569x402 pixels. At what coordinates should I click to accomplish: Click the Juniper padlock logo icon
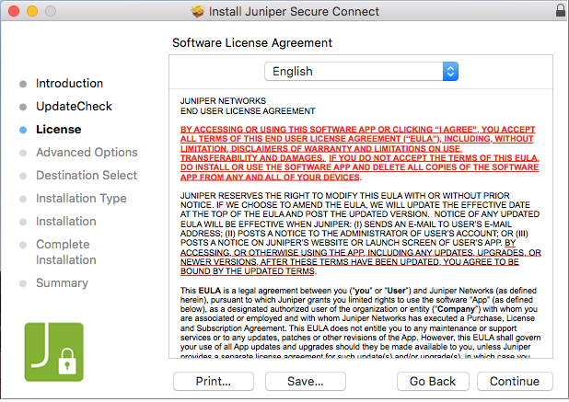tap(54, 352)
